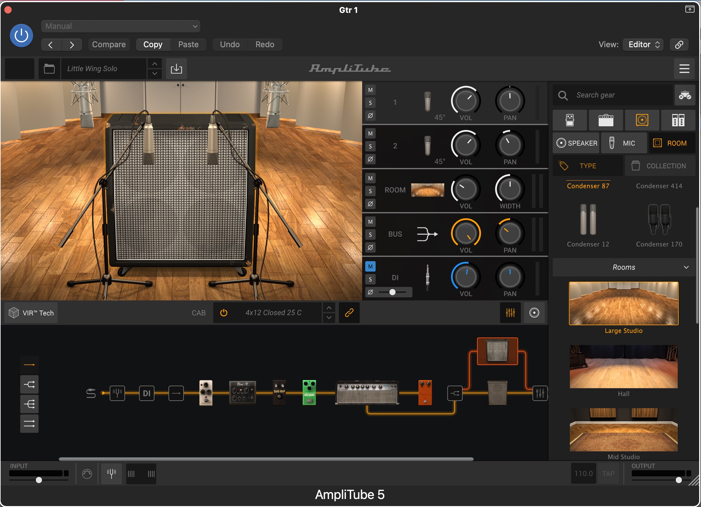Click the tuner block in signal chain
The width and height of the screenshot is (701, 507).
[x=117, y=393]
